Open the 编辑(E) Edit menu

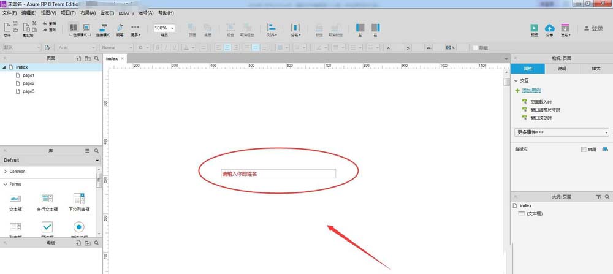click(29, 13)
